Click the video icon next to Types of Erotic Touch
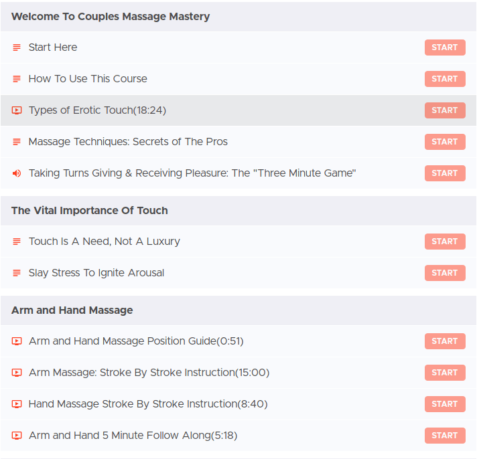The height and width of the screenshot is (459, 477). (17, 110)
